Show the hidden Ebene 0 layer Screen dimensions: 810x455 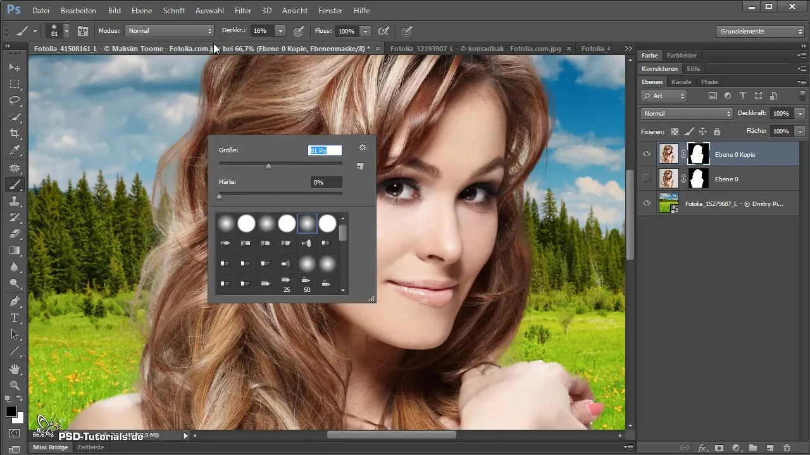[x=646, y=179]
